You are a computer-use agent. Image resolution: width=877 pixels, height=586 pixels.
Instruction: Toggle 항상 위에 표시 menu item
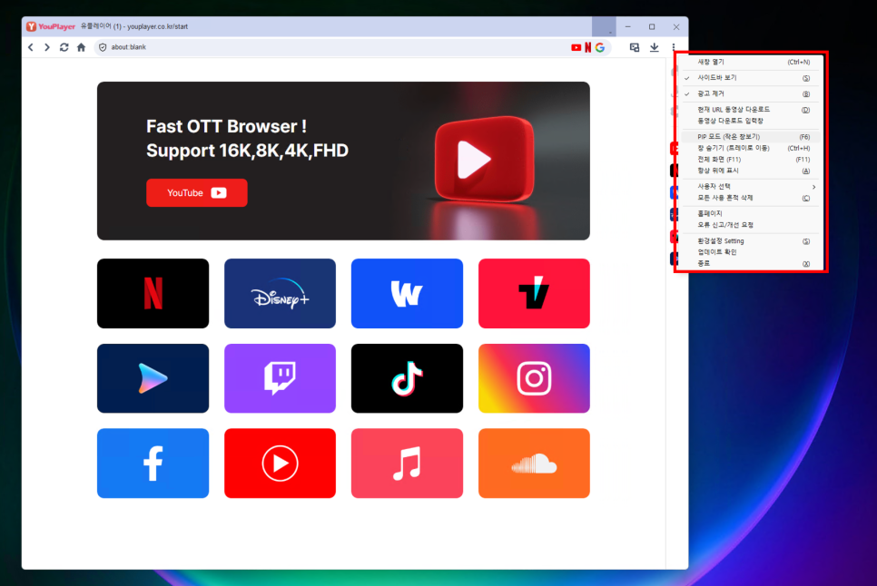(x=751, y=171)
